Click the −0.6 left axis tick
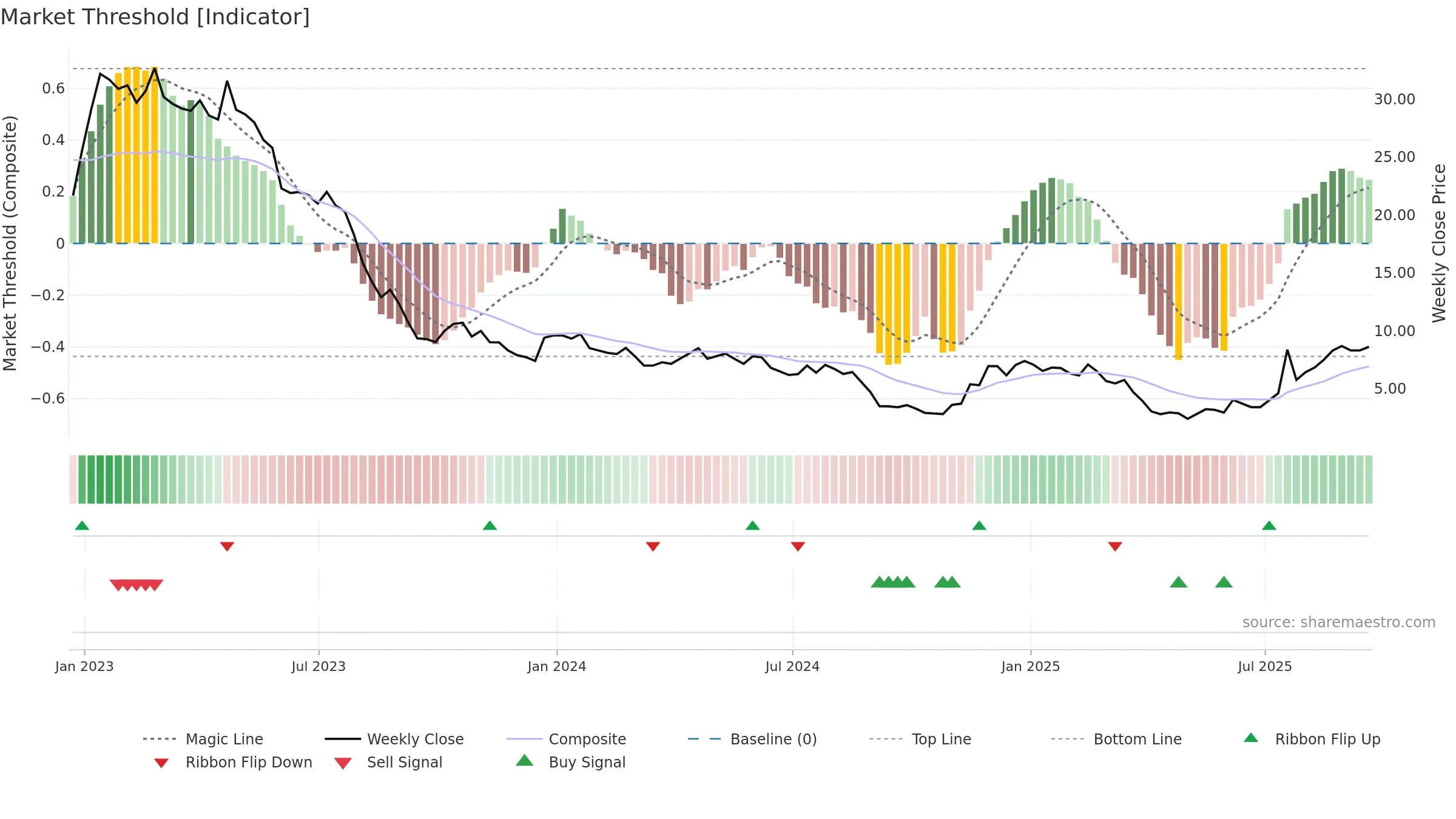The width and height of the screenshot is (1456, 819). click(x=48, y=399)
